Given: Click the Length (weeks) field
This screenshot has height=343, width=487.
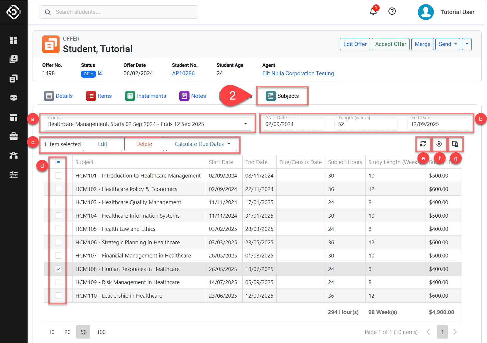Looking at the screenshot, I should point(366,124).
